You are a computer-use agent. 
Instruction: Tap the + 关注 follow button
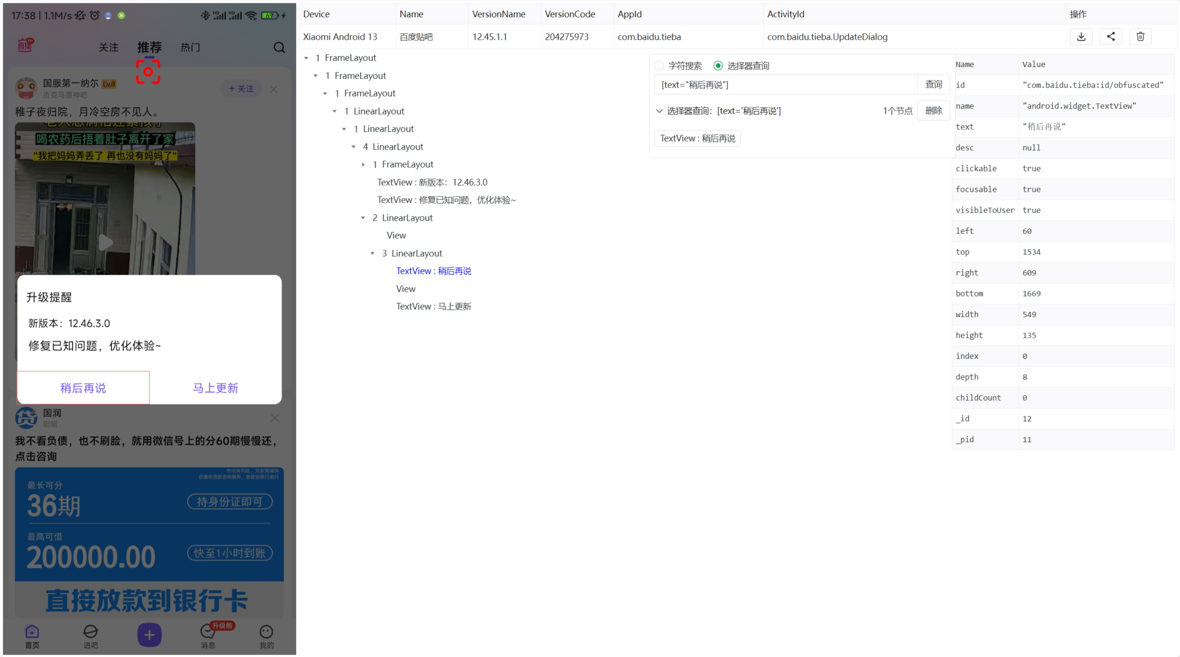point(241,89)
